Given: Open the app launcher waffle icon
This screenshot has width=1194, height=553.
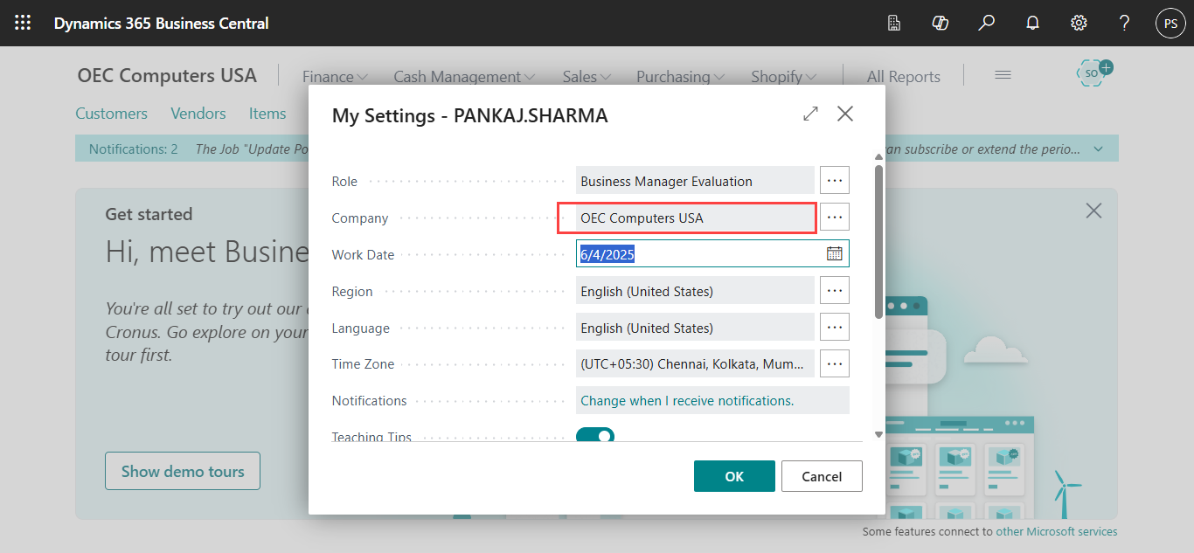Looking at the screenshot, I should pos(23,23).
